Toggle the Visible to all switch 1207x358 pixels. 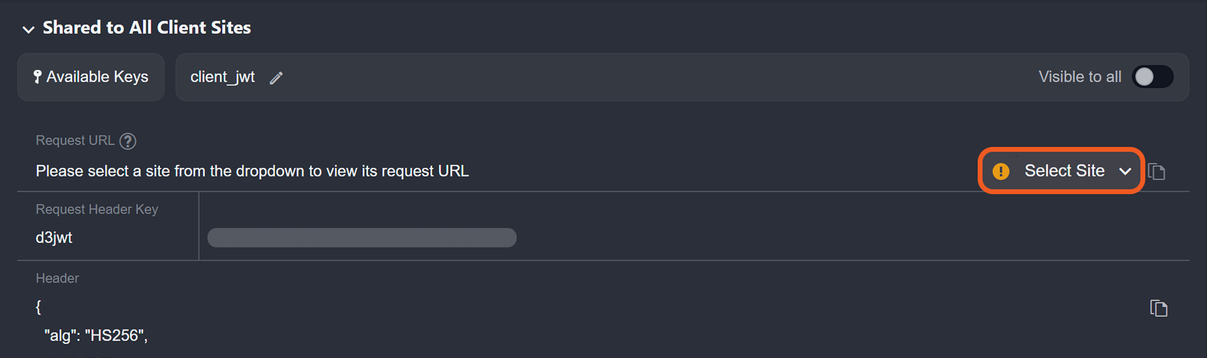1152,77
